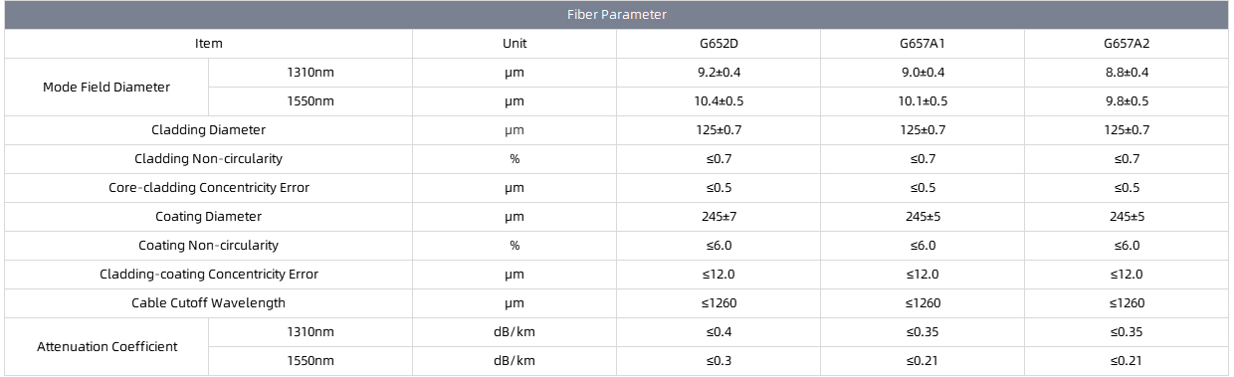
Task: Select the Coating Diameter row label
Action: point(209,217)
